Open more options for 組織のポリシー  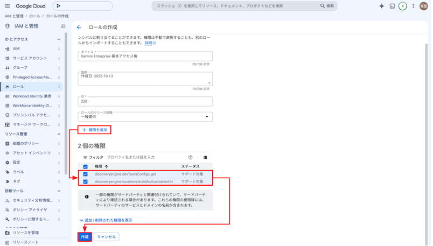coord(59,144)
